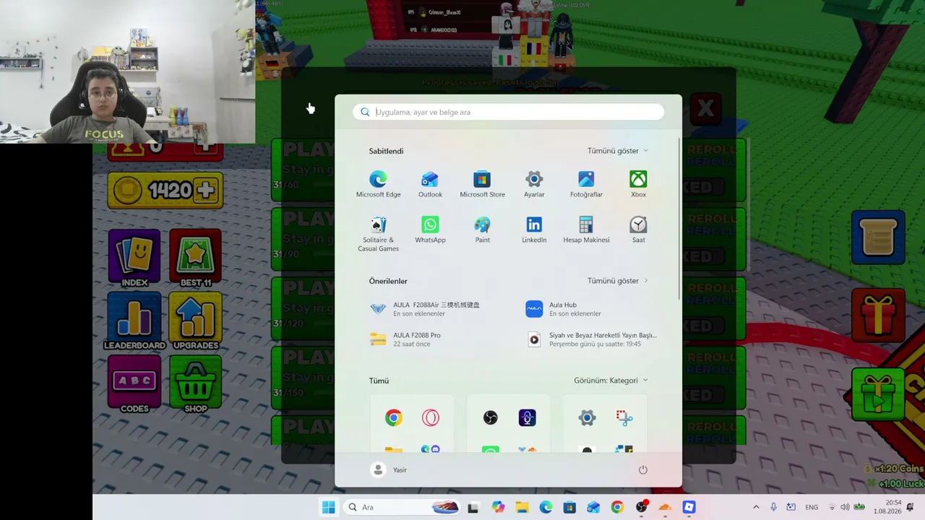The image size is (925, 520).
Task: Show all recommended items under Önerilenler
Action: tap(618, 281)
